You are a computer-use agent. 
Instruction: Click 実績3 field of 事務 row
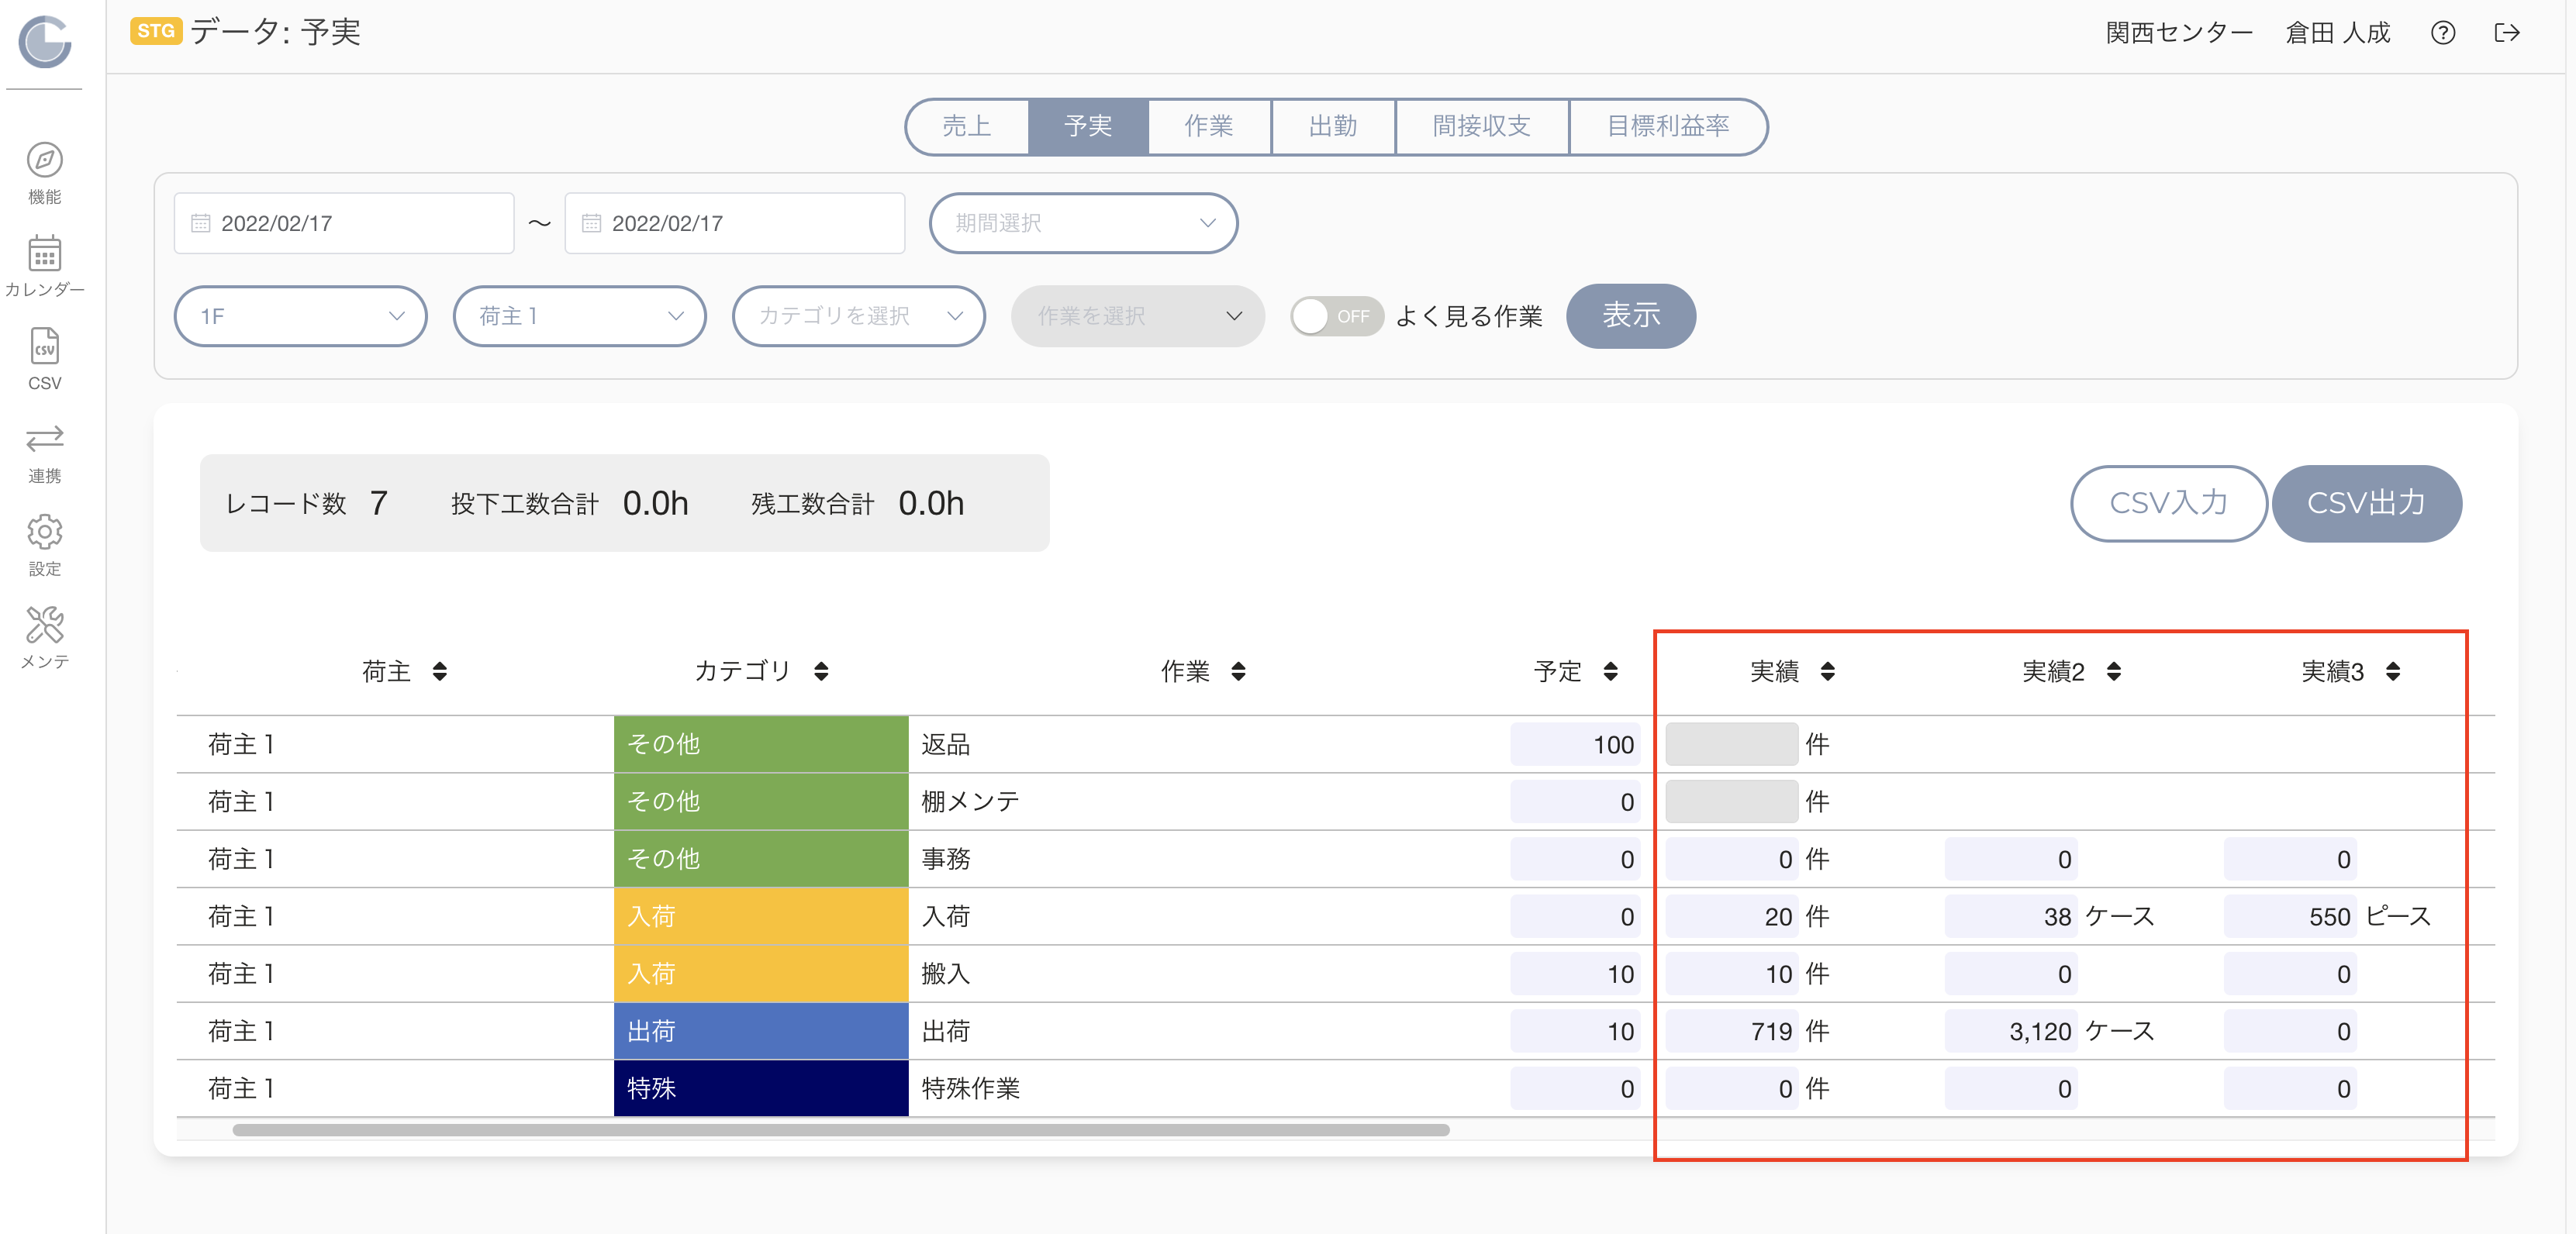coord(2290,859)
